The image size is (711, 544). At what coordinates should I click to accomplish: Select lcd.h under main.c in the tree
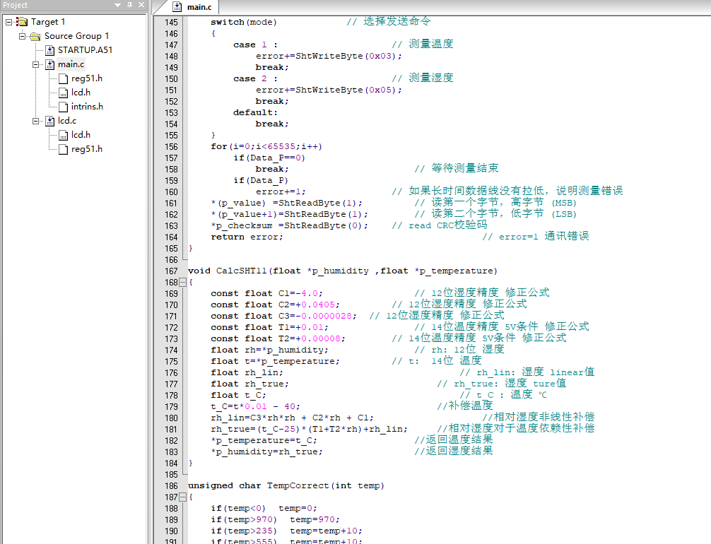click(x=81, y=93)
